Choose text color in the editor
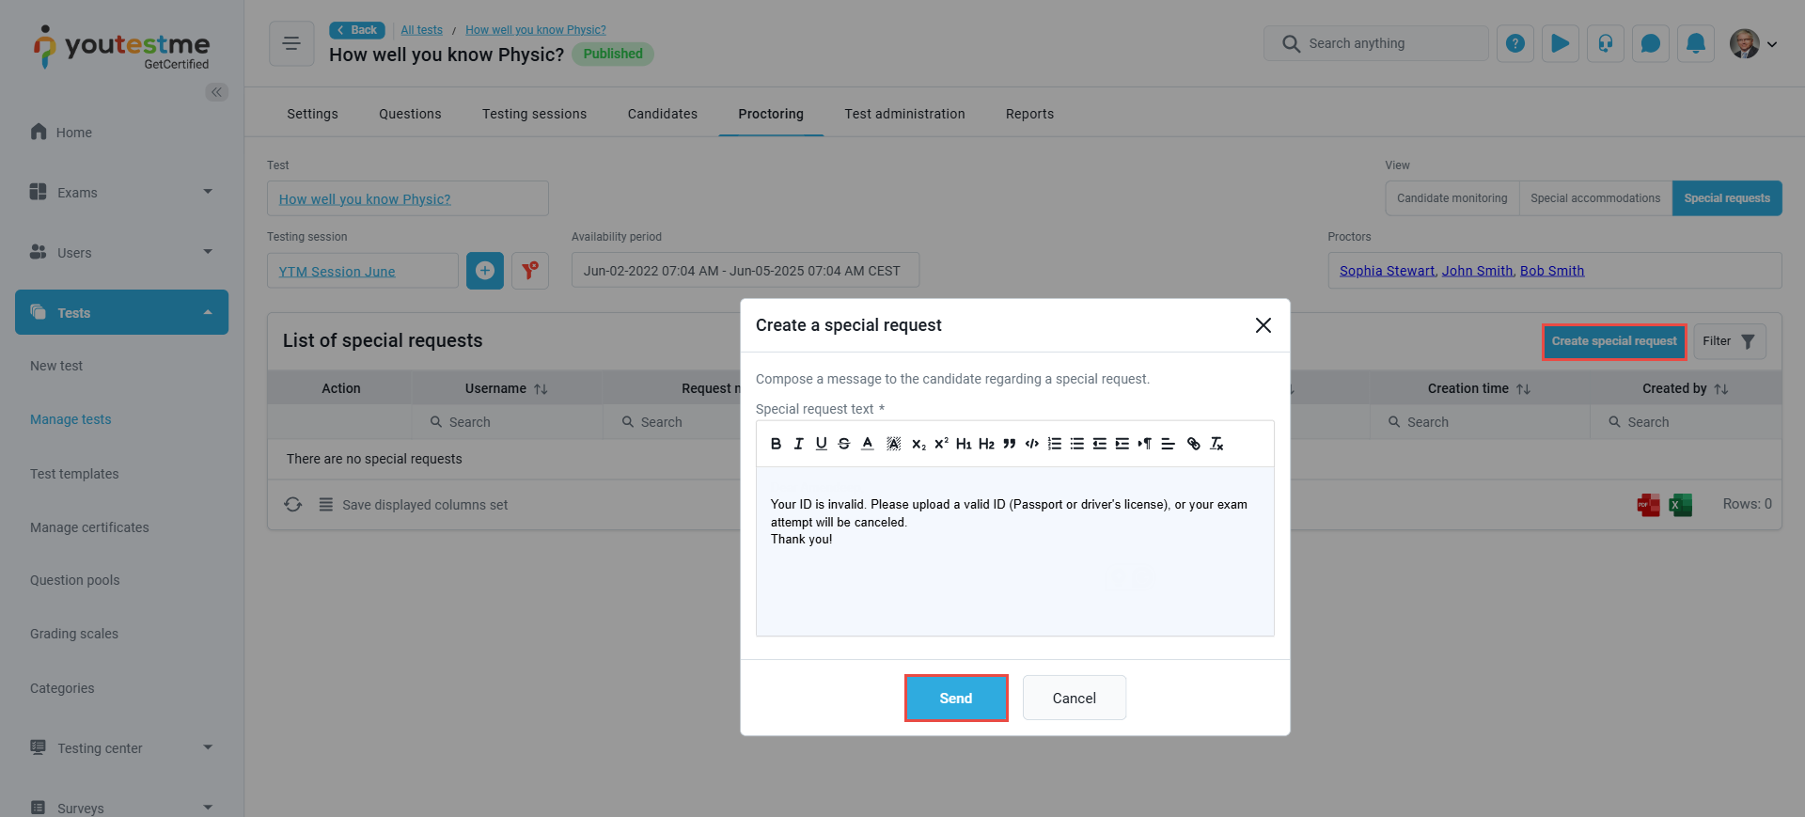 click(x=867, y=444)
